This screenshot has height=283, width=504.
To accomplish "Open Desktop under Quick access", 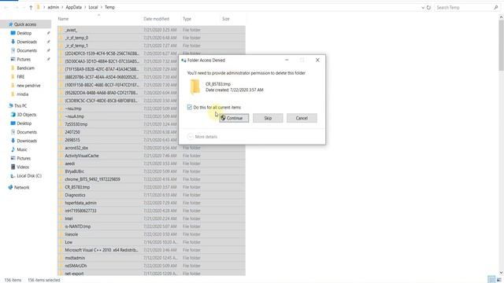I will [x=24, y=33].
